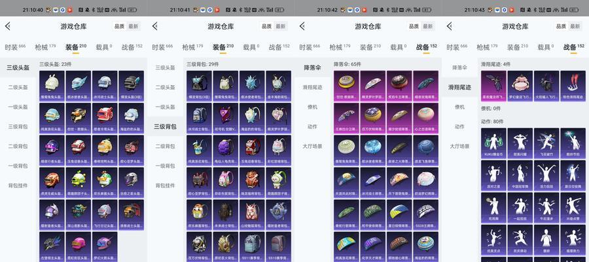
Task: Select 品质 sorting on the 21:10:43 screen
Action: click(562, 26)
